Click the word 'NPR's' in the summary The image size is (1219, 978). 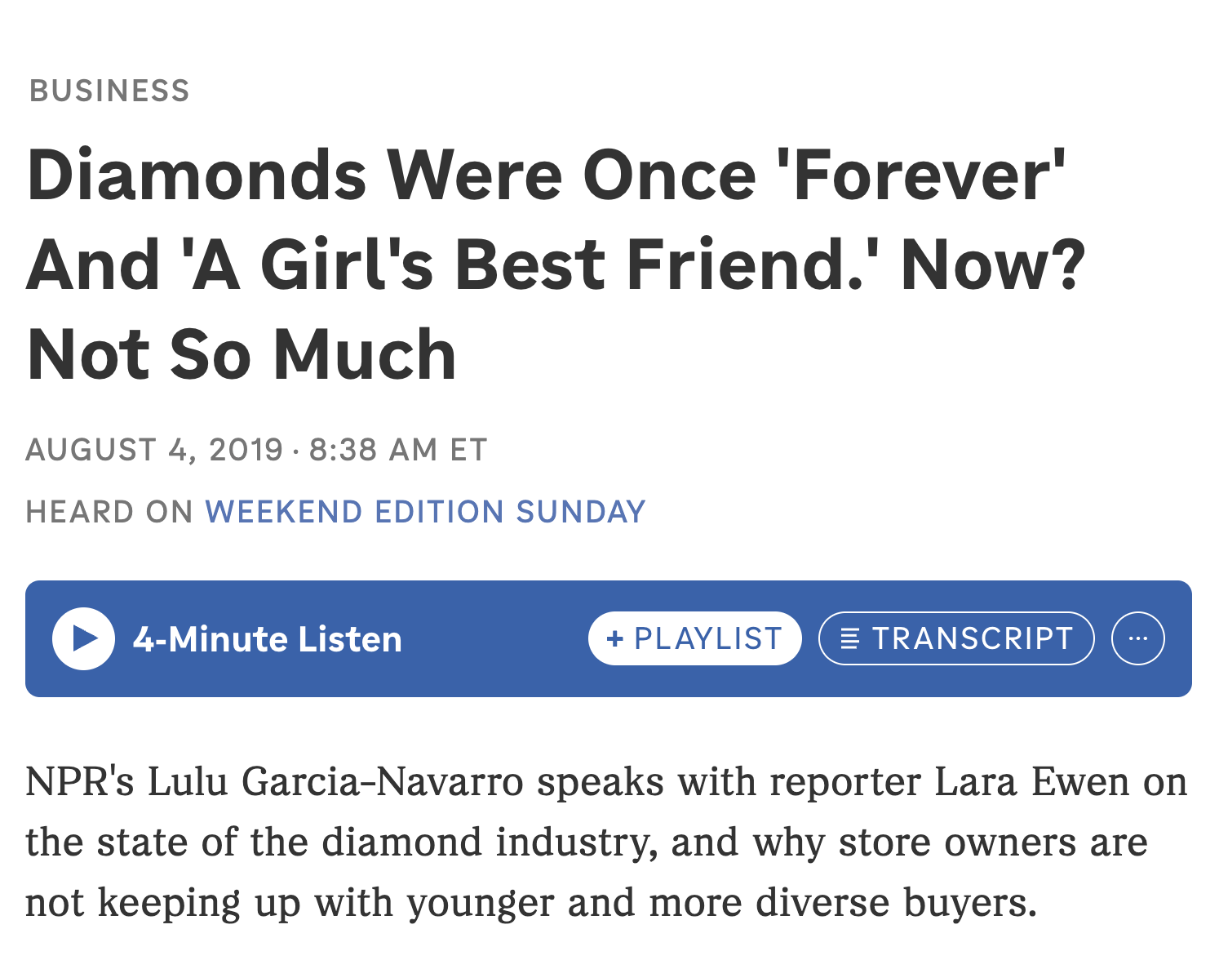(79, 782)
